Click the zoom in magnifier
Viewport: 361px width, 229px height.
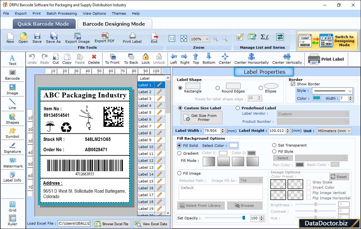pos(215,39)
